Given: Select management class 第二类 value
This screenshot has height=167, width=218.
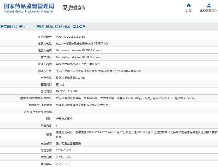Looking at the screenshot, I should tap(60, 85).
